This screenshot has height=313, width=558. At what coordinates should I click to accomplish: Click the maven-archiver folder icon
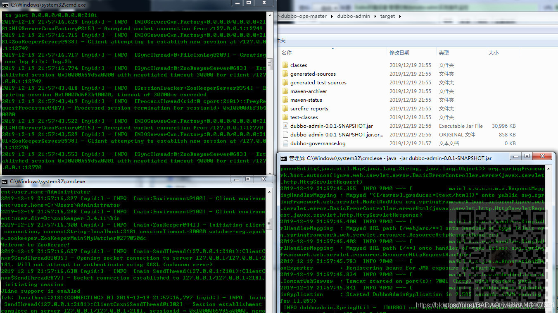point(285,91)
